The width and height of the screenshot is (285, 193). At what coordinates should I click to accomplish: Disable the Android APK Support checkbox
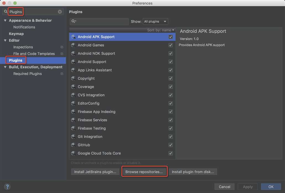[x=170, y=37]
